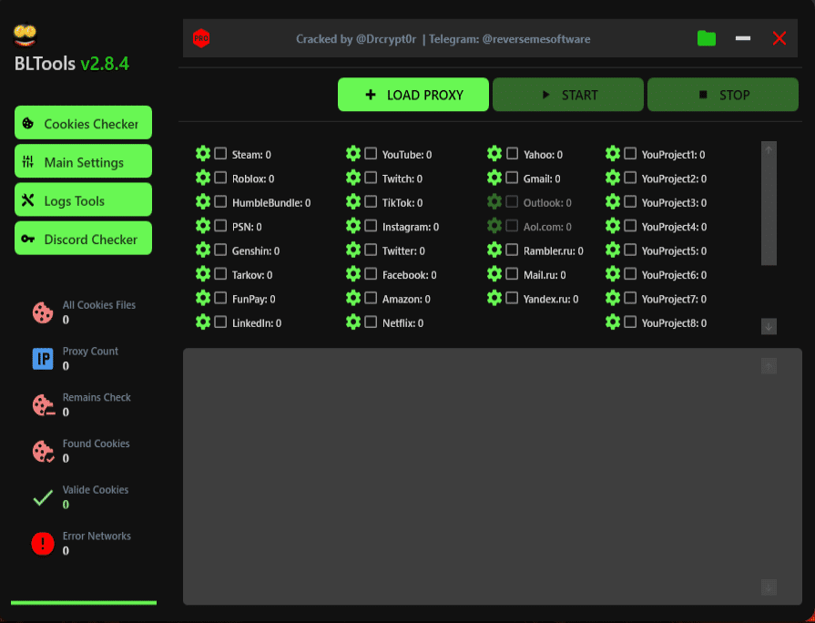Toggle the YouProject5 checkbox
The image size is (815, 623).
point(630,250)
